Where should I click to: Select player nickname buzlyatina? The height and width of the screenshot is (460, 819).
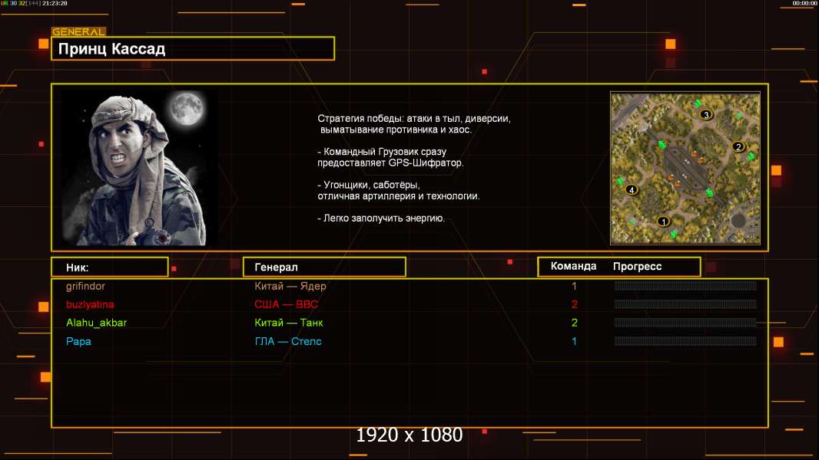coord(90,304)
